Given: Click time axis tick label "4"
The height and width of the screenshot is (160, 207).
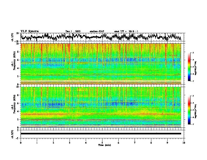Looking at the screenshot, I should 86,143.
